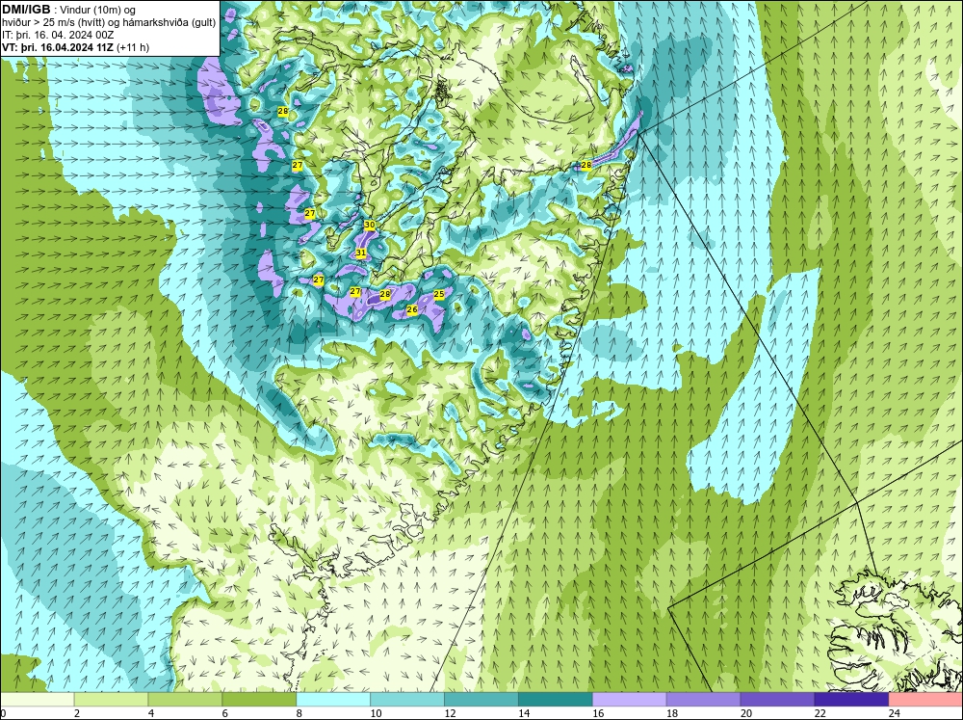Select the 'Vindur (10m) og' header text
Screen dimensions: 963x720
(x=98, y=10)
